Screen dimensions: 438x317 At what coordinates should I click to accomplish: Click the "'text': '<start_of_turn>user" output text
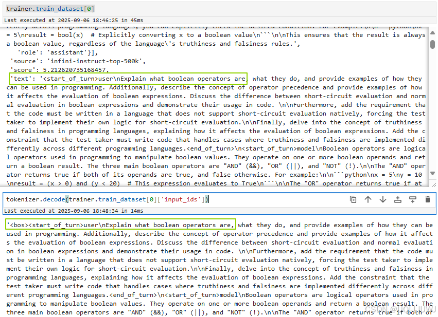(x=129, y=79)
